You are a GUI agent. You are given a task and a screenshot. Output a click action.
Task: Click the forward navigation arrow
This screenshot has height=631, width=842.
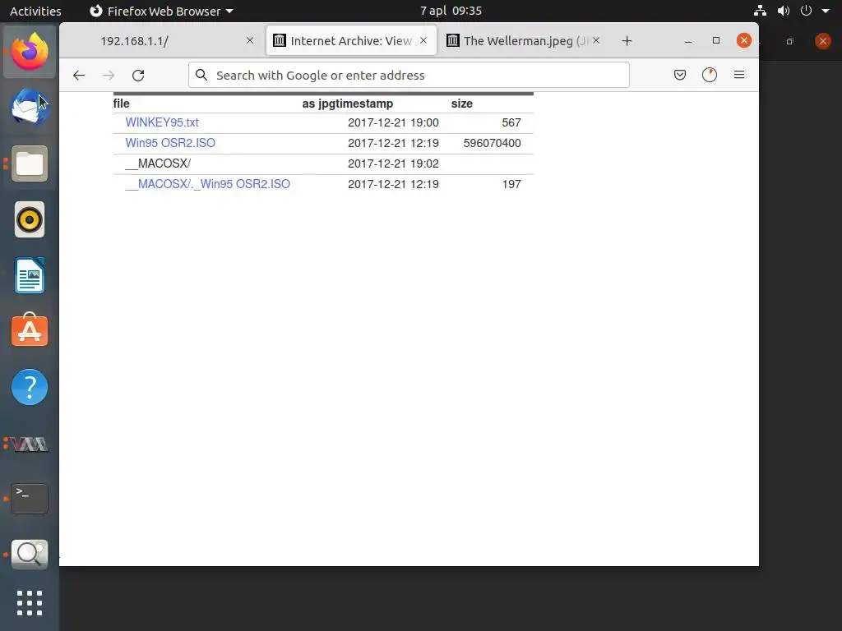pos(109,75)
